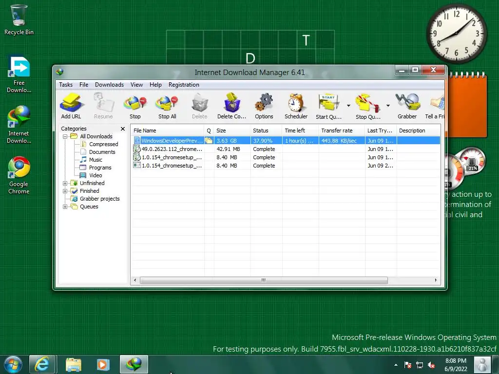499x374 pixels.
Task: Select Grabber projects in tree
Action: click(99, 199)
